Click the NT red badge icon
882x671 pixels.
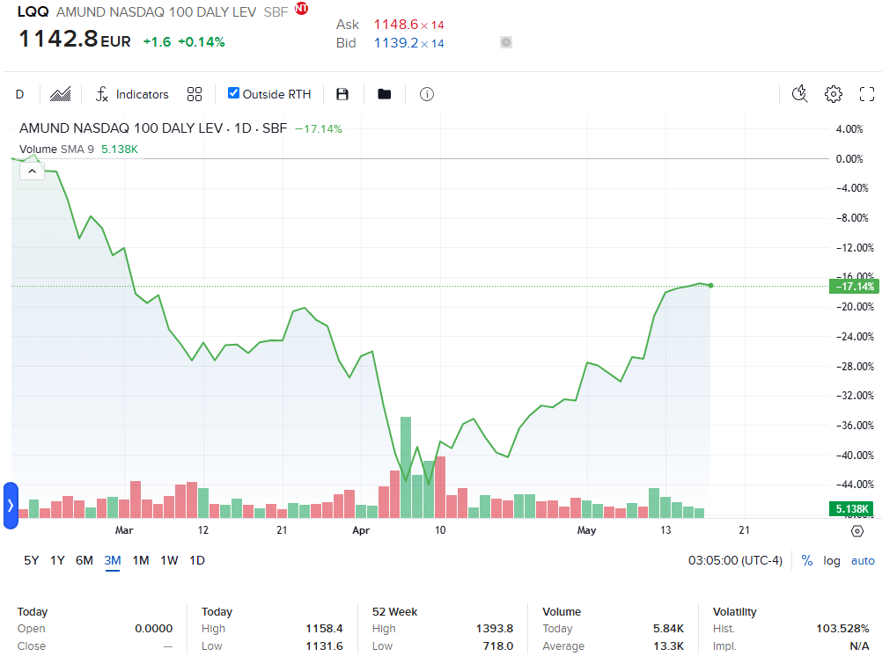tap(302, 9)
